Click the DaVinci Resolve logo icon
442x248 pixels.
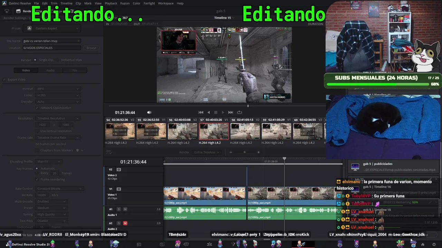(x=4, y=3)
